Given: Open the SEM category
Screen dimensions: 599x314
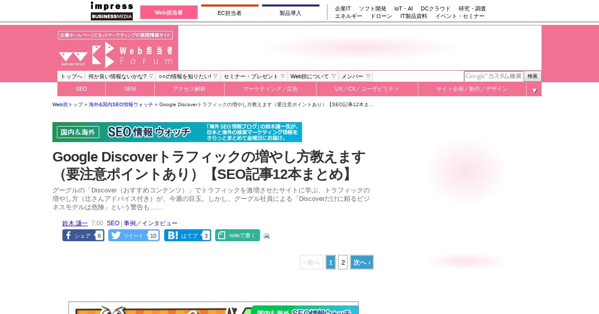Looking at the screenshot, I should point(130,89).
